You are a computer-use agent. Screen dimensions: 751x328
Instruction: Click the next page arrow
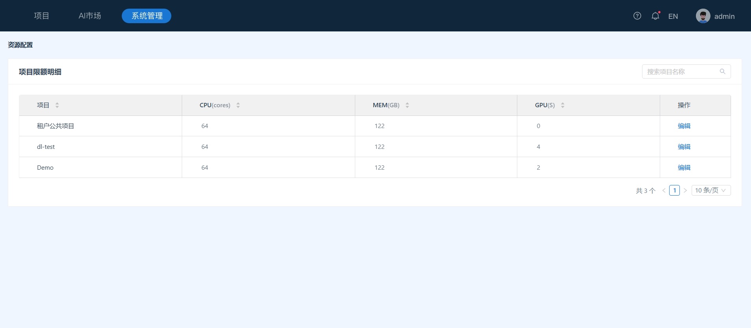tap(685, 191)
